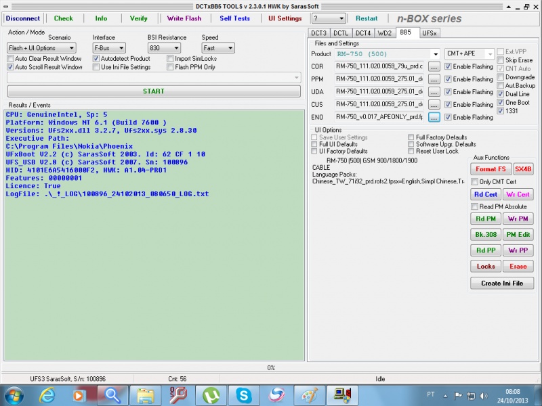Screen dimensions: 542x406
Task: Expand empty combo box above START
Action: point(154,78)
